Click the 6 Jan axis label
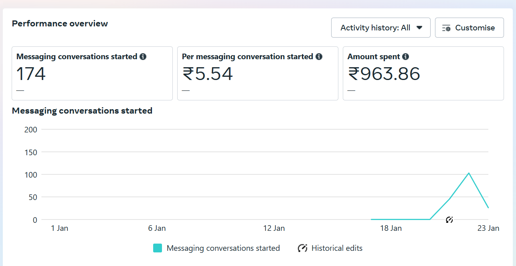This screenshot has width=516, height=266. (157, 228)
